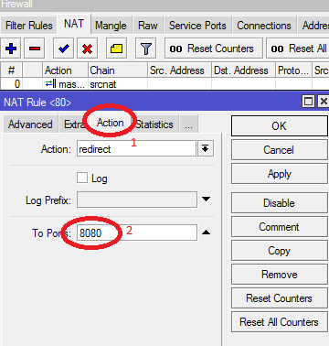The image size is (329, 346).
Task: Click the Copy button
Action: tap(280, 251)
